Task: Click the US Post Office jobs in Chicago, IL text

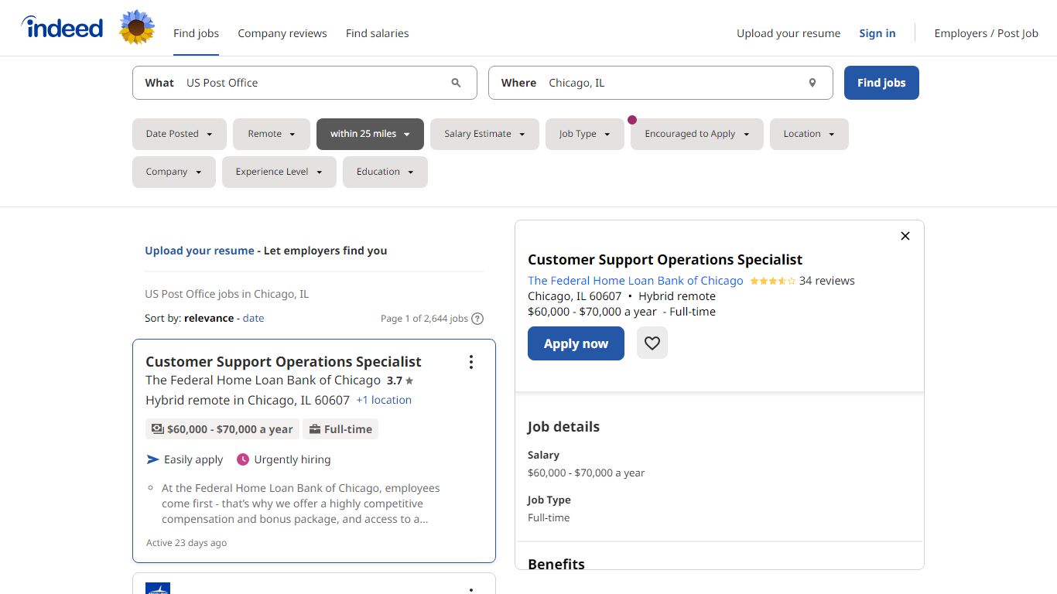Action: (227, 294)
